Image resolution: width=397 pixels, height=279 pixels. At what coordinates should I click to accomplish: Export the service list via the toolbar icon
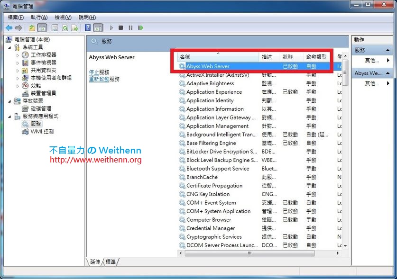pos(75,27)
